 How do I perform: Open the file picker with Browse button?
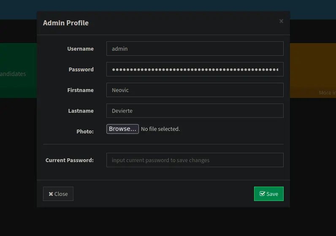click(x=122, y=129)
